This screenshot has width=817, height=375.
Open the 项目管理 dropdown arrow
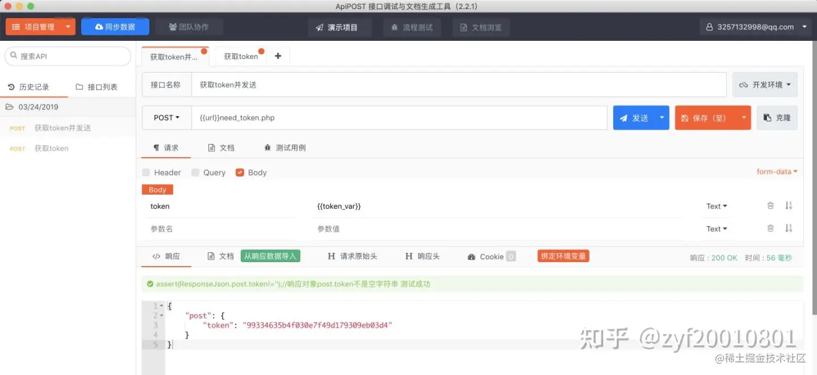(68, 27)
